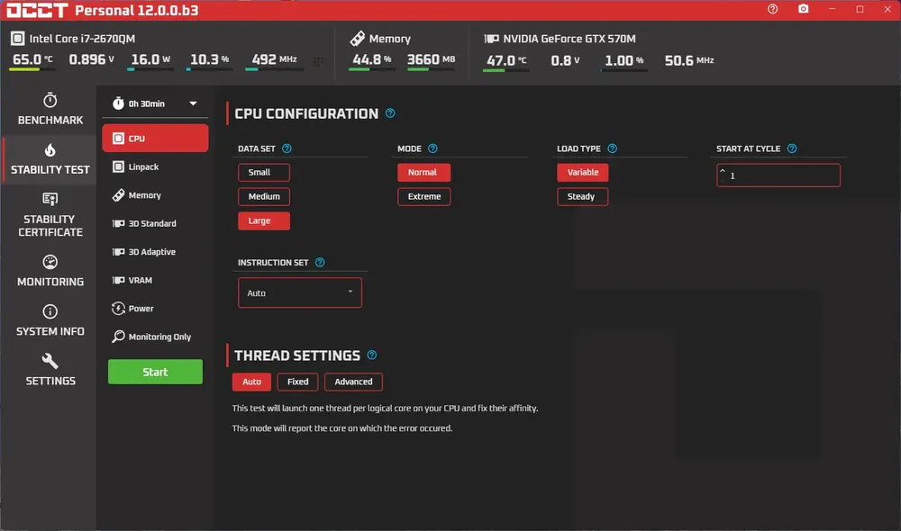Select the CPU test
Image resolution: width=901 pixels, height=531 pixels.
click(x=155, y=139)
